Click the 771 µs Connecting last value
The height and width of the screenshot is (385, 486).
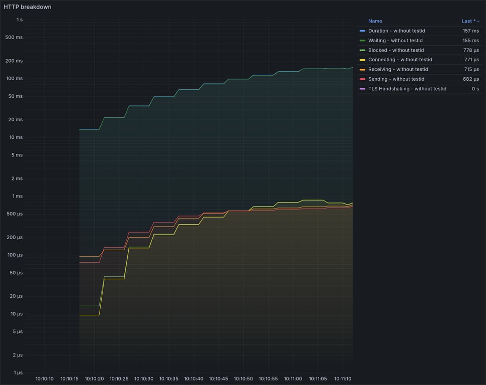tap(471, 60)
